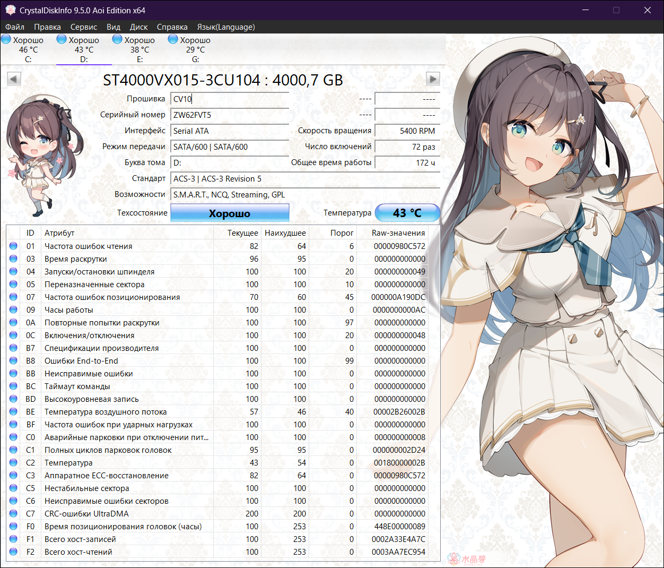Maximize the CrystalDiskInfo window
This screenshot has width=664, height=568.
(x=616, y=10)
